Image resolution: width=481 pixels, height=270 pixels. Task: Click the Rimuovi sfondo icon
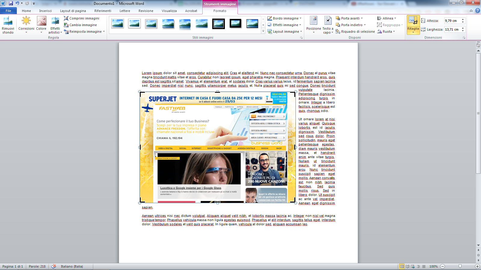[x=8, y=25]
